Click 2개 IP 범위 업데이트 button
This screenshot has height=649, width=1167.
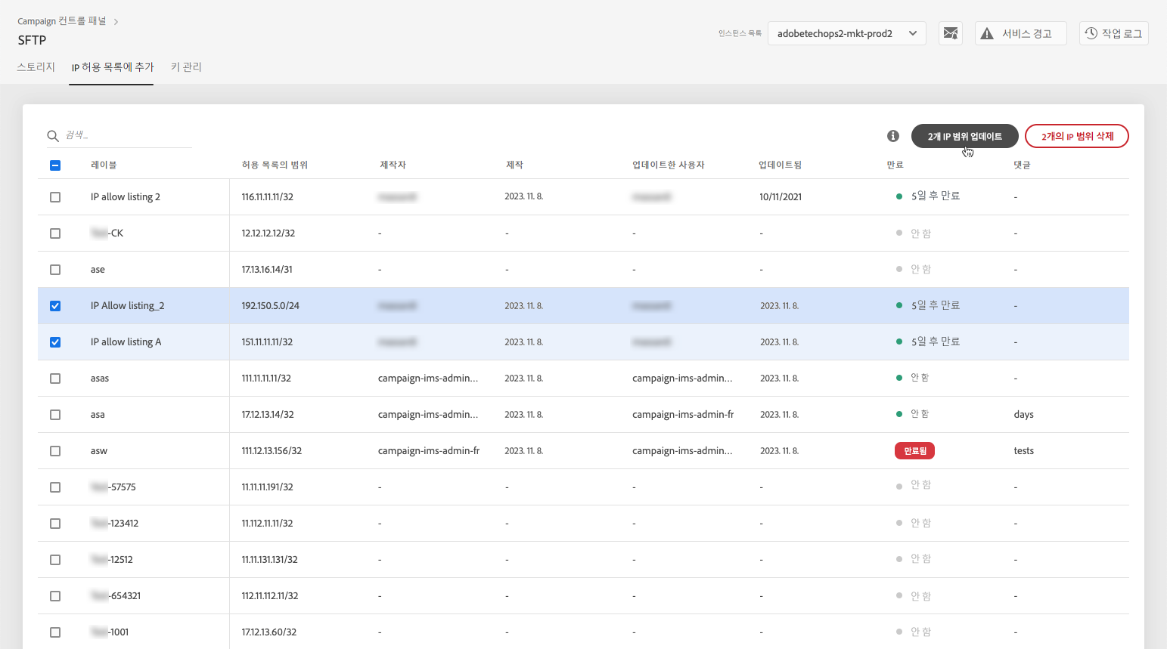click(964, 136)
